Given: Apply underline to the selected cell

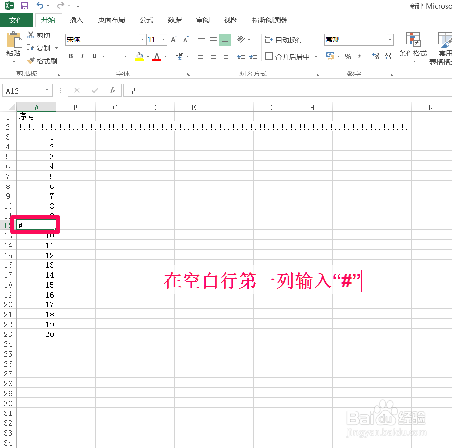Looking at the screenshot, I should (94, 56).
